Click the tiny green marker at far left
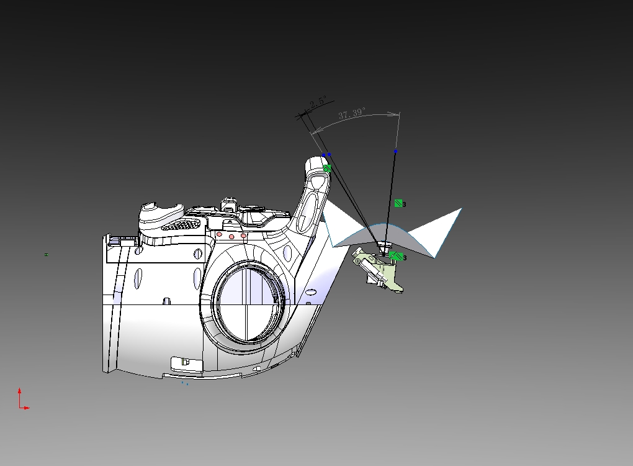Screen dimensions: 633x466 point(46,255)
